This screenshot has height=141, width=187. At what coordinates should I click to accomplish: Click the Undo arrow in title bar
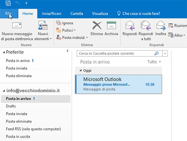(x=17, y=3)
